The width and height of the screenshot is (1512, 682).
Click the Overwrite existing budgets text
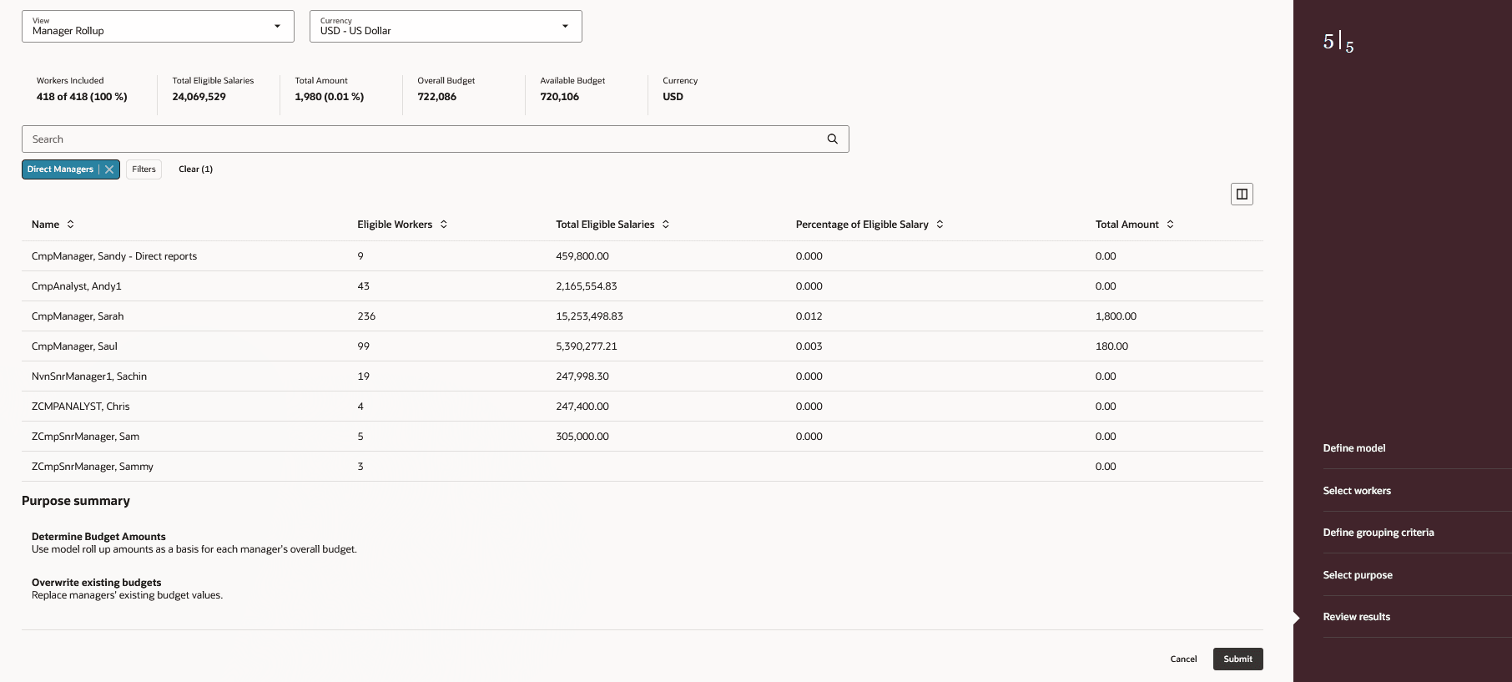coord(96,583)
